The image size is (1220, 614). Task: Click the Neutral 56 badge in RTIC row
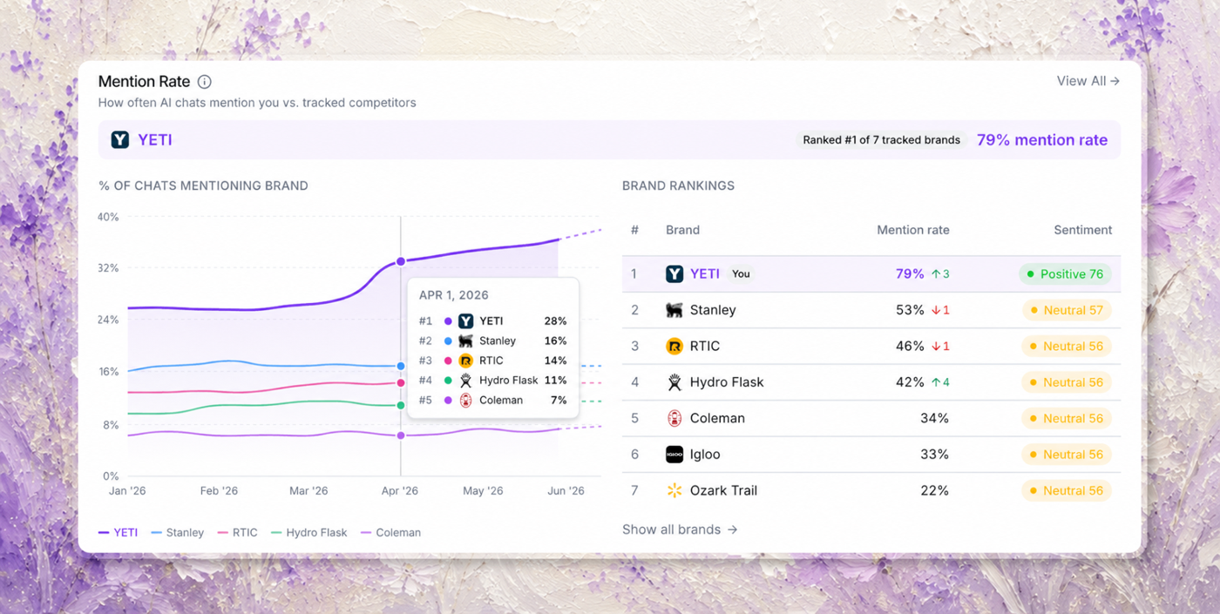pos(1067,346)
